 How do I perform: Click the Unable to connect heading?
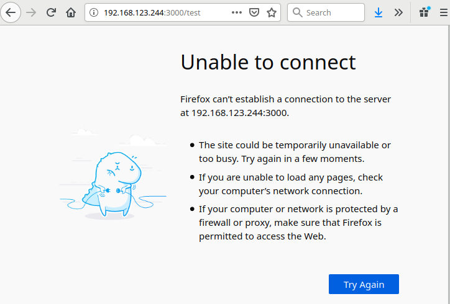pos(268,62)
